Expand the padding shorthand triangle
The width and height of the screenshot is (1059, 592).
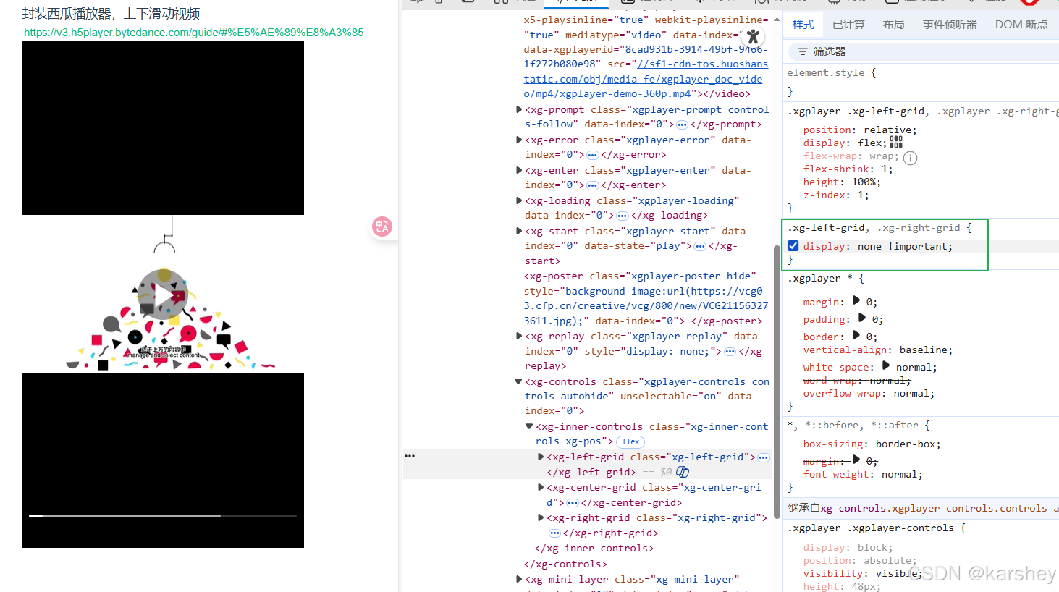coord(862,318)
